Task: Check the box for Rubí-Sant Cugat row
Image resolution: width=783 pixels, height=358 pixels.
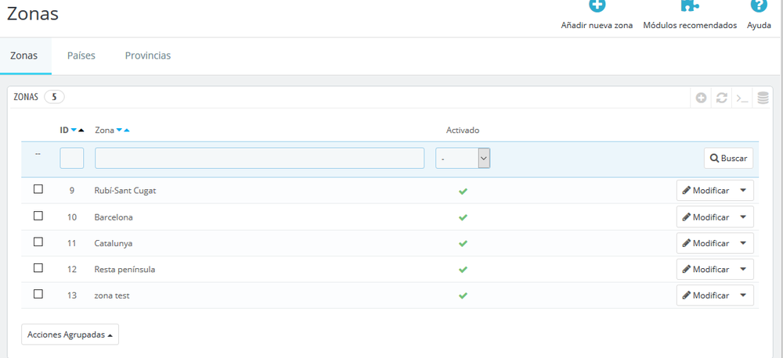Action: (38, 189)
